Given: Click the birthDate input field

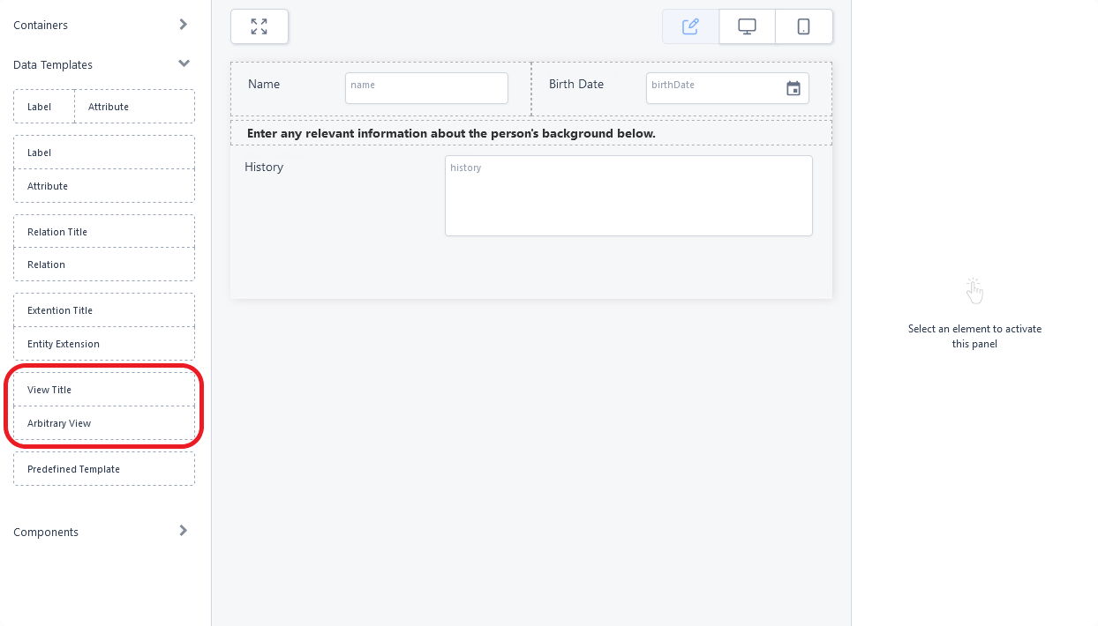Looking at the screenshot, I should pyautogui.click(x=727, y=88).
